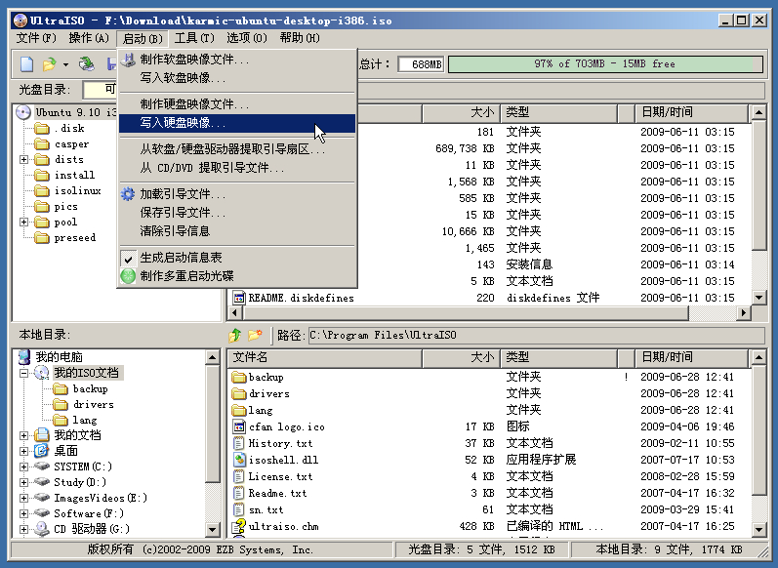Click the ultraiso.chm help file icon

(239, 526)
